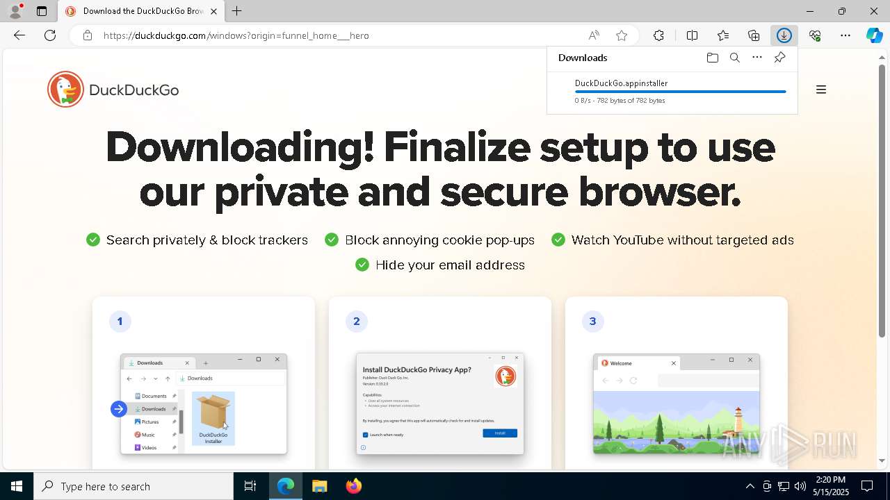Toggle the Split screen icon

point(692,35)
